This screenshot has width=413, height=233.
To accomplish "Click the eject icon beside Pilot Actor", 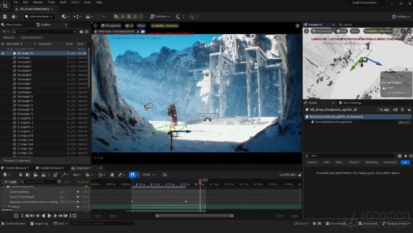I will pos(138,31).
